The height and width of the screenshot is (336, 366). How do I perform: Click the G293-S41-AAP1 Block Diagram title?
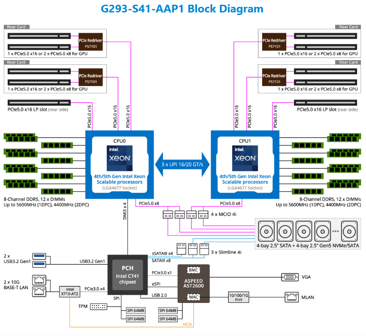click(182, 9)
